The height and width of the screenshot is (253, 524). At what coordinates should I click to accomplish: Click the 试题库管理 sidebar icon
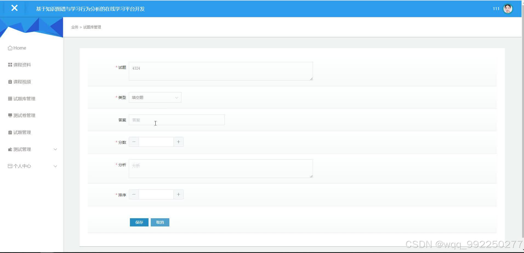10,99
